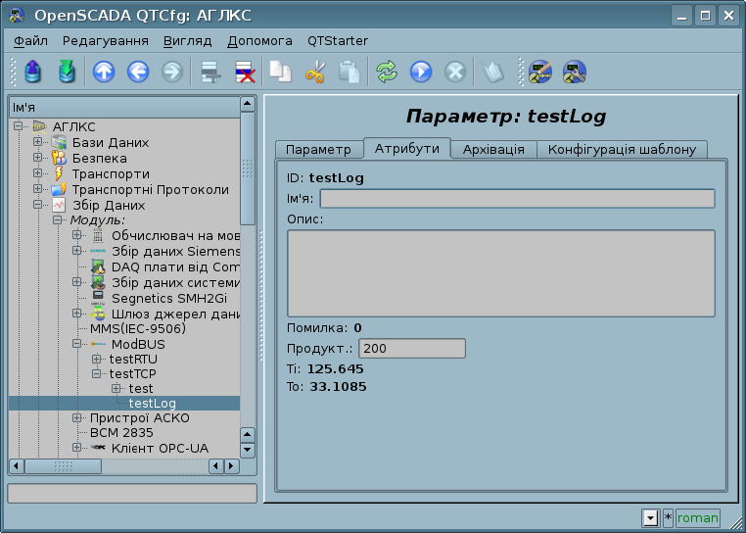746x533 pixels.
Task: Expand the Бази Даних tree node
Action: point(38,143)
